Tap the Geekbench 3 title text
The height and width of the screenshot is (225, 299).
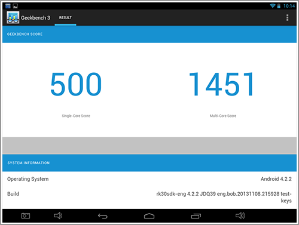[35, 18]
